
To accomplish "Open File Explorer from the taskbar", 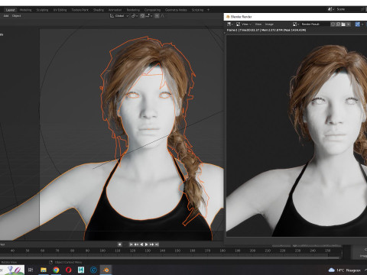I will pos(44,270).
